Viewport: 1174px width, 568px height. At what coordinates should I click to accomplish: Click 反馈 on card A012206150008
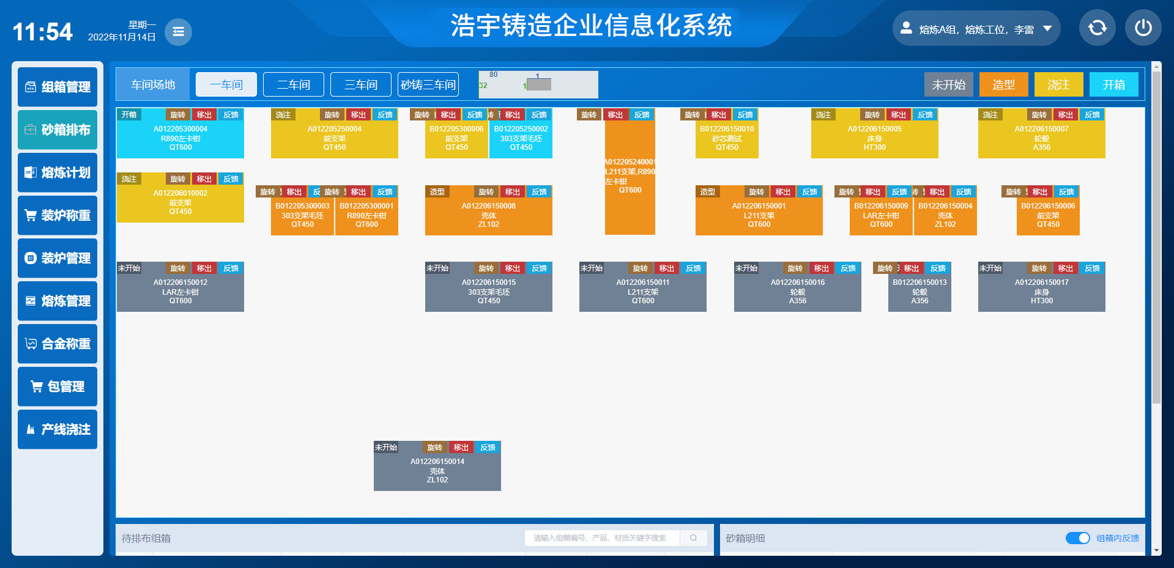coord(539,191)
